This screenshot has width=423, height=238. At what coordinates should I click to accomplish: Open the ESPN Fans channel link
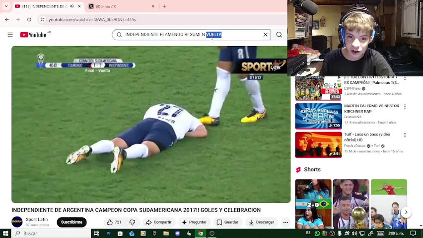click(352, 89)
